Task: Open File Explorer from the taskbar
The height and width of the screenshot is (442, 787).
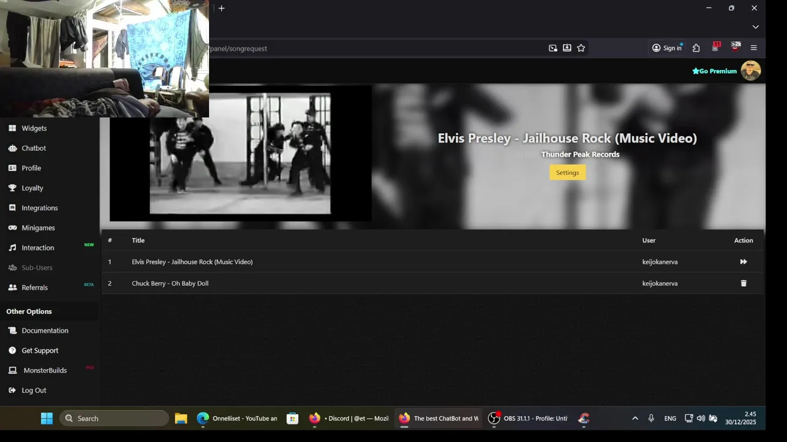Action: (x=181, y=418)
